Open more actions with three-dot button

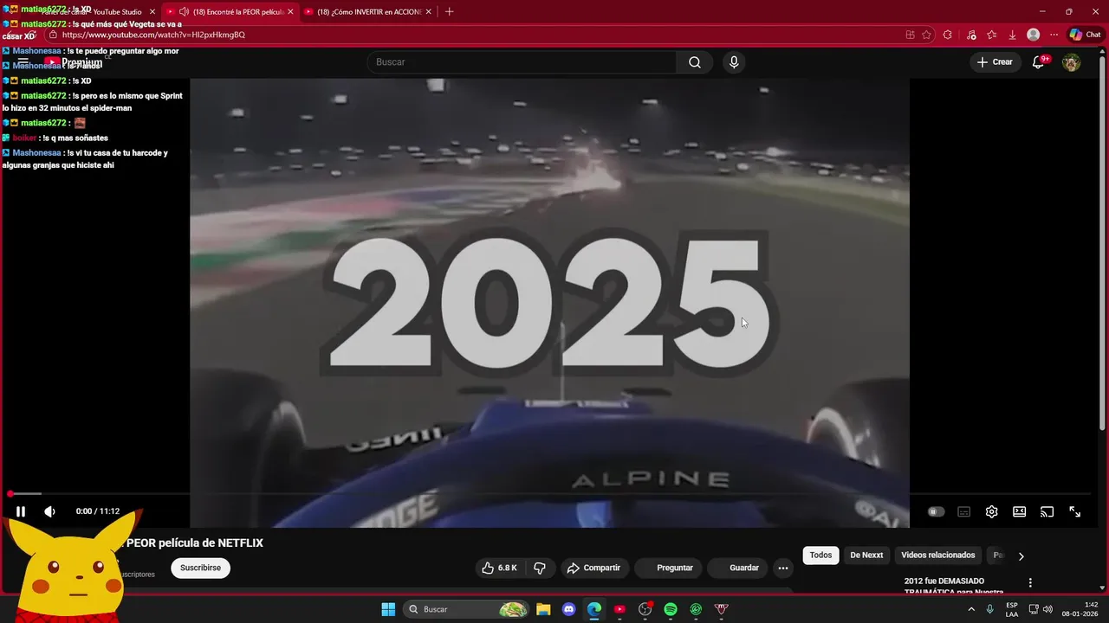click(783, 568)
